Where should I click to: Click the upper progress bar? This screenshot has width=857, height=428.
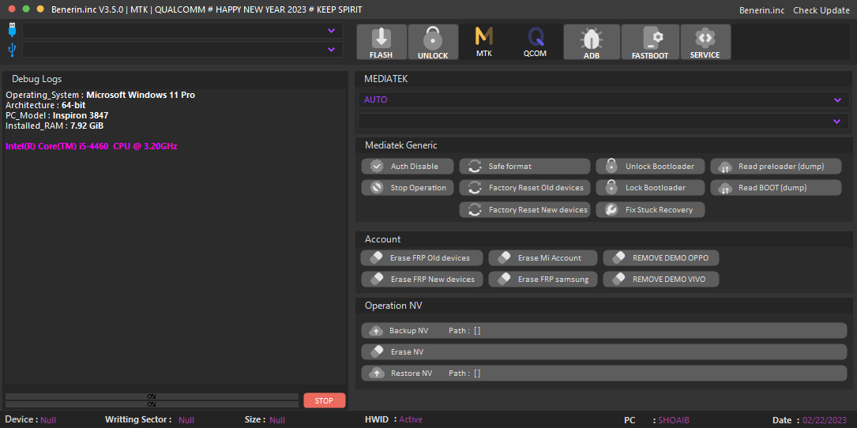click(x=152, y=396)
